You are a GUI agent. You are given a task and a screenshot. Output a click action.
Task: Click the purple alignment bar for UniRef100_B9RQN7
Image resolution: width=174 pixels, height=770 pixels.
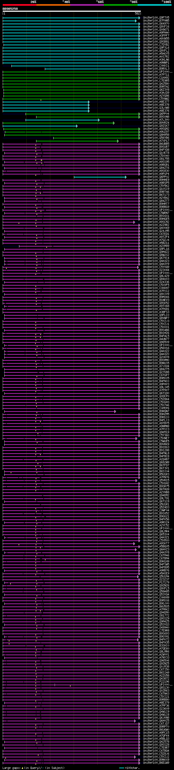coord(60,412)
